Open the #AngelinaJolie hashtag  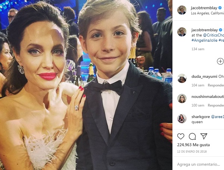click(x=205, y=40)
